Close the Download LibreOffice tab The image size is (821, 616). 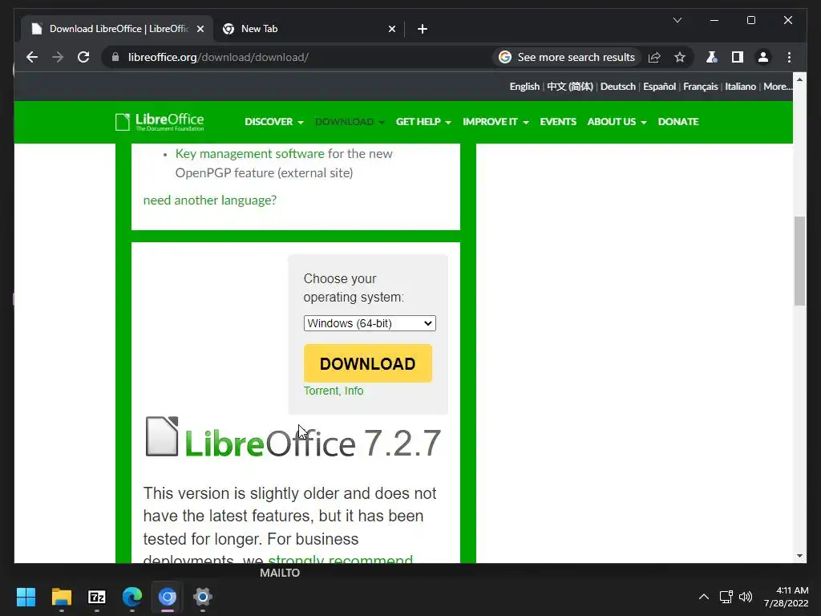(x=200, y=29)
